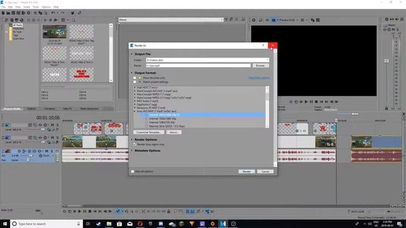Image resolution: width=406 pixels, height=228 pixels.
Task: Collapse the Sony AVC/MVC format group
Action: point(135,111)
